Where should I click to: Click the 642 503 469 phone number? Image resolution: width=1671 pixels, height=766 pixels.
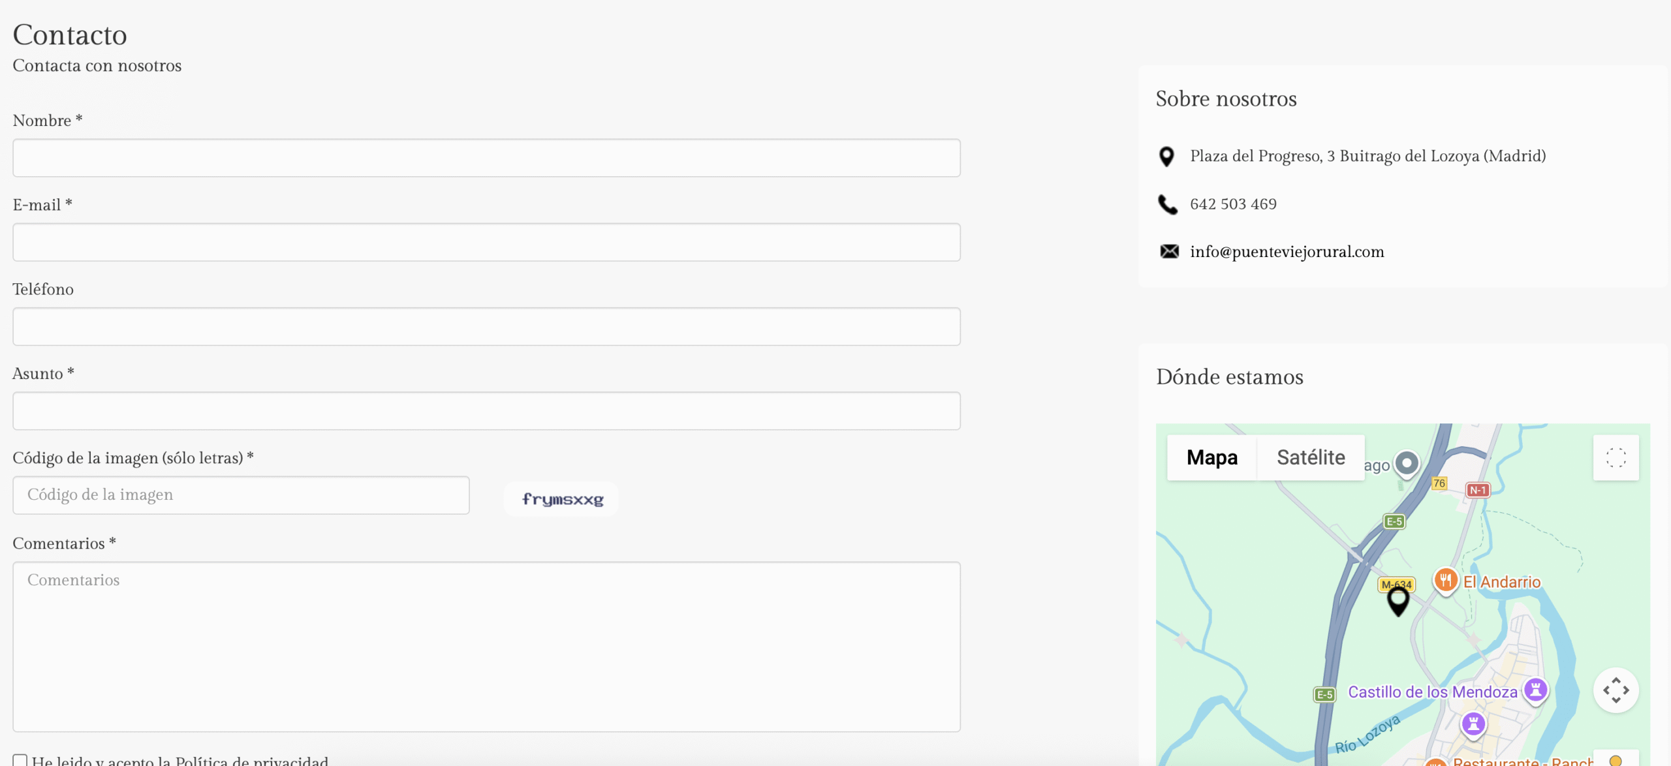click(1233, 204)
